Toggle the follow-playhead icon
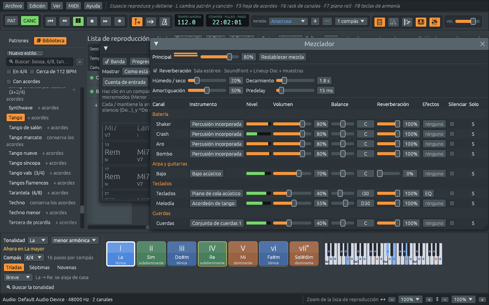 pyautogui.click(x=137, y=22)
